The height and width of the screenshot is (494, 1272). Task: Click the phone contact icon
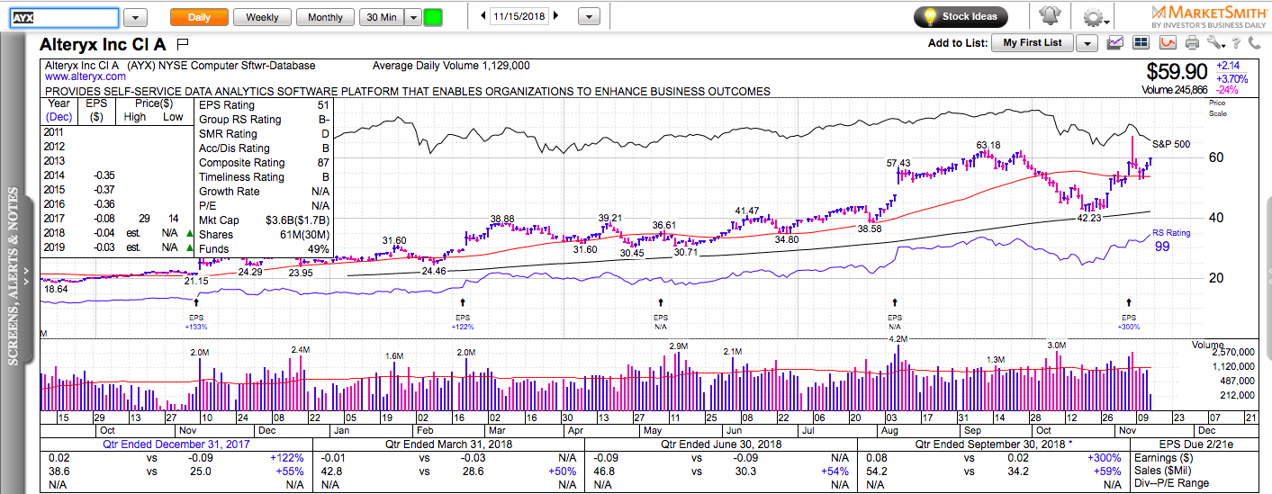[1257, 42]
